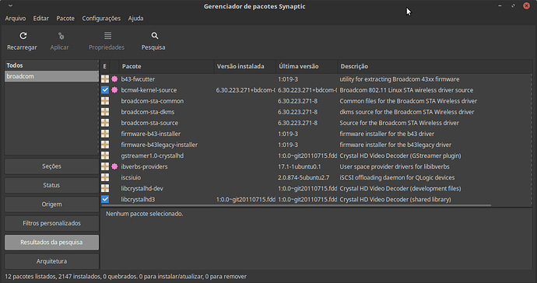Click the Origem filter button
The image size is (537, 283).
[51, 204]
